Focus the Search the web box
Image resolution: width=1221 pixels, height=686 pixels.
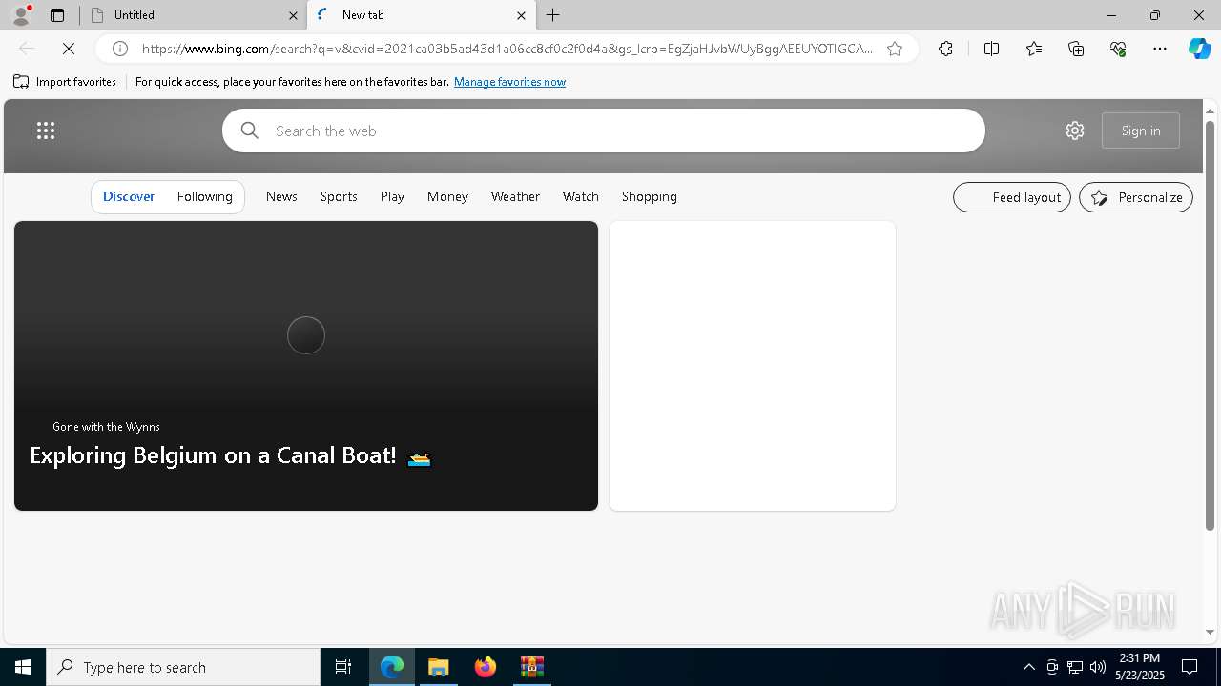[x=604, y=131]
